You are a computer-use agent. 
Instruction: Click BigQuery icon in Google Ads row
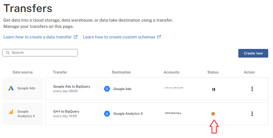(107, 89)
